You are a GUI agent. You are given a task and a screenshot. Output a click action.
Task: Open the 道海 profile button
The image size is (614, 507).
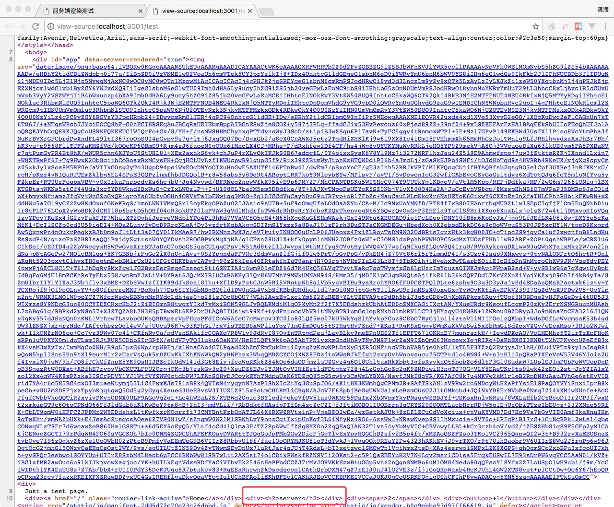click(602, 9)
